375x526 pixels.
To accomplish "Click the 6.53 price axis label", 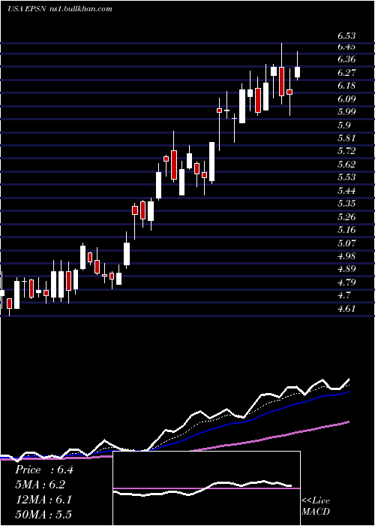I will (346, 36).
